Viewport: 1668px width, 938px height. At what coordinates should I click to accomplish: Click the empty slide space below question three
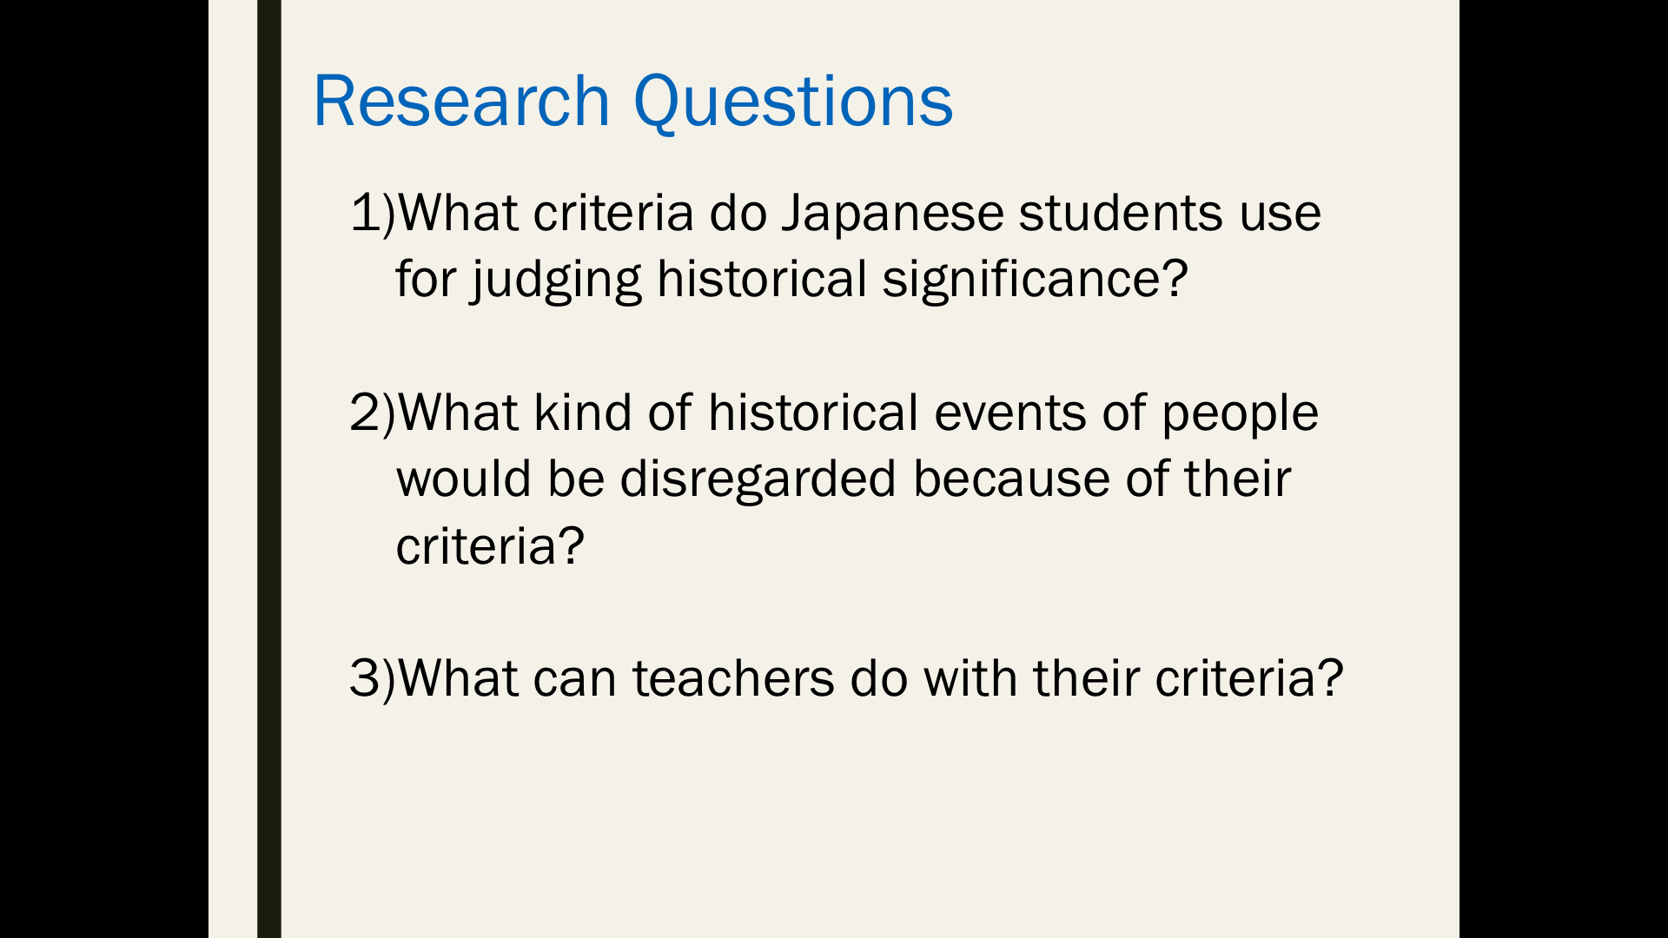click(x=869, y=825)
